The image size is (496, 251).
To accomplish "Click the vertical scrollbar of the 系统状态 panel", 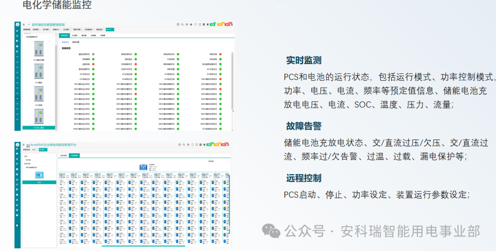I will (233, 82).
